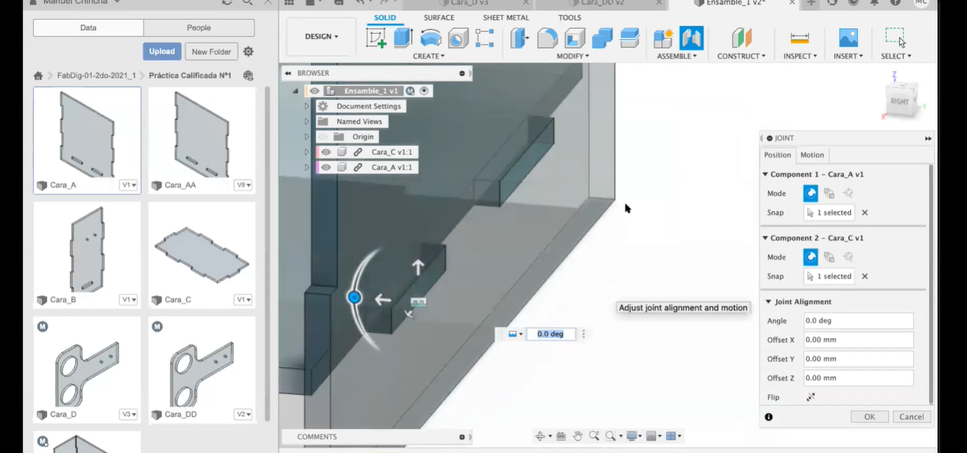967x453 pixels.
Task: Open Cara_A version V1 dropdown
Action: pos(129,185)
